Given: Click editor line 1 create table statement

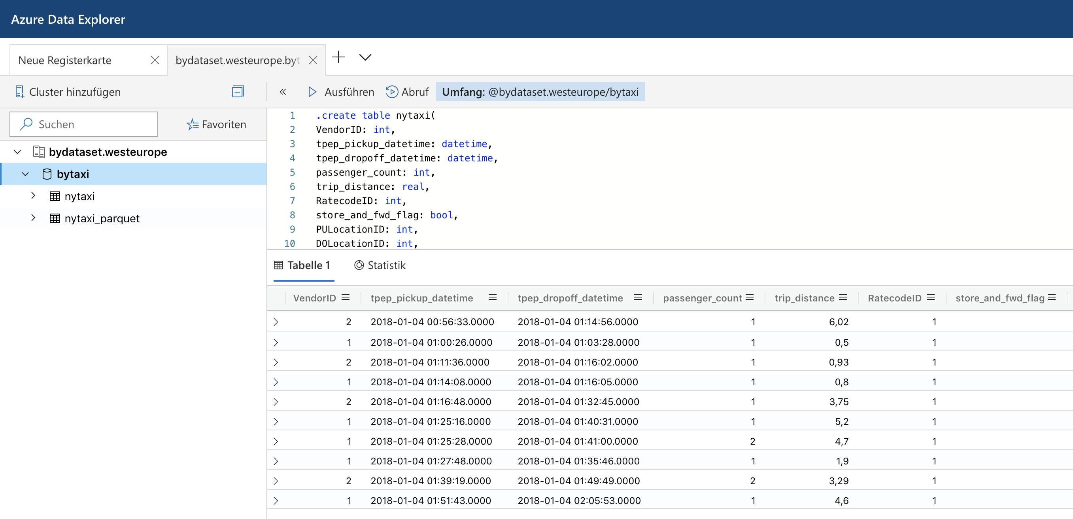Looking at the screenshot, I should [x=375, y=116].
